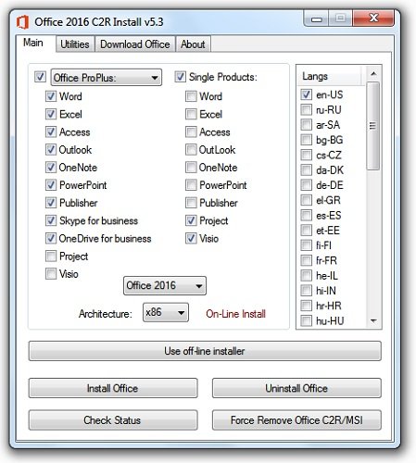Uncheck OneNote under Office ProPlus

[x=51, y=168]
